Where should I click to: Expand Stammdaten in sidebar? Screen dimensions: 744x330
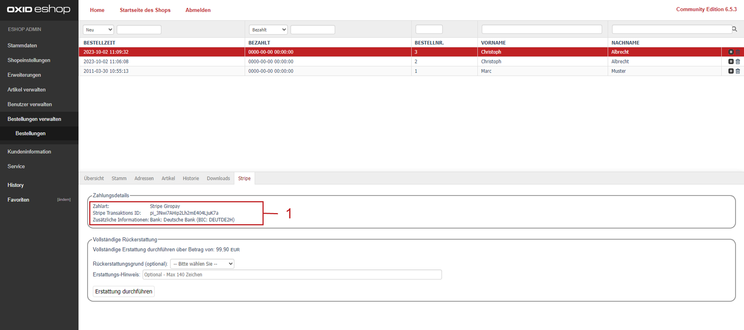22,45
